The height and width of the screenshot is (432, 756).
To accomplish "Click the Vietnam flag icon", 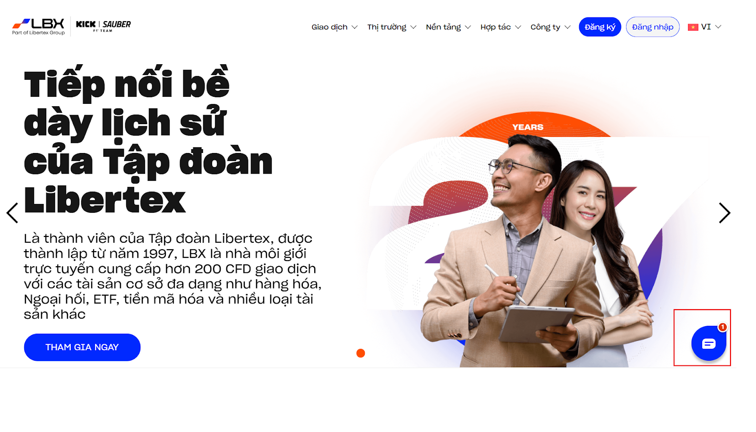I will click(x=693, y=27).
